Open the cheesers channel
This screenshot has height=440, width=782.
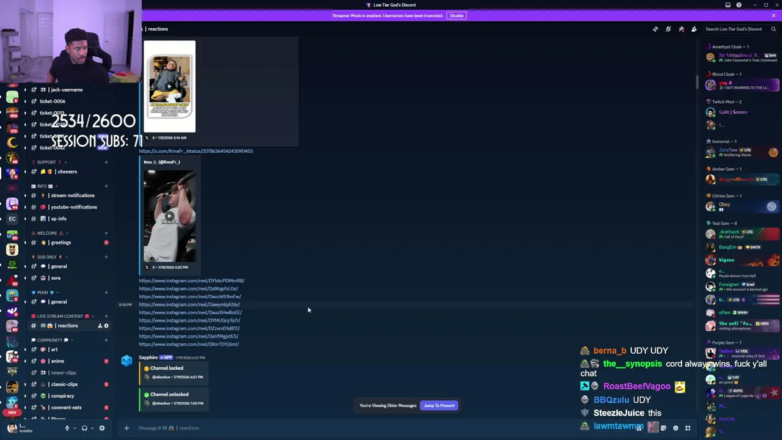pyautogui.click(x=69, y=172)
